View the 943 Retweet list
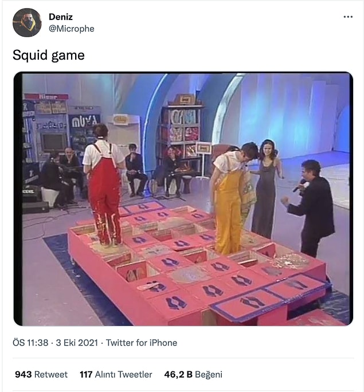This screenshot has width=364, height=392. pos(41,374)
